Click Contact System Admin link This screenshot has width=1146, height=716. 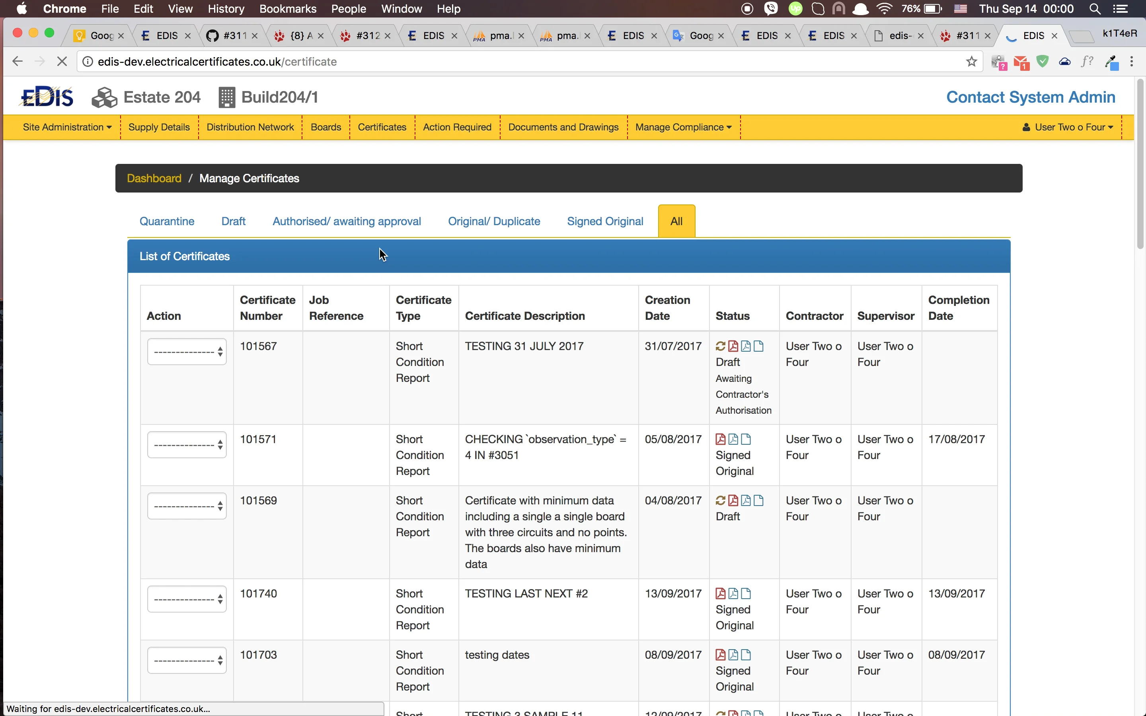[1031, 97]
